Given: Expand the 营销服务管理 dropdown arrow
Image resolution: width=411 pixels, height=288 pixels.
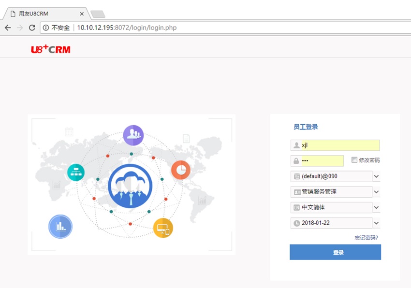Looking at the screenshot, I should pos(376,192).
